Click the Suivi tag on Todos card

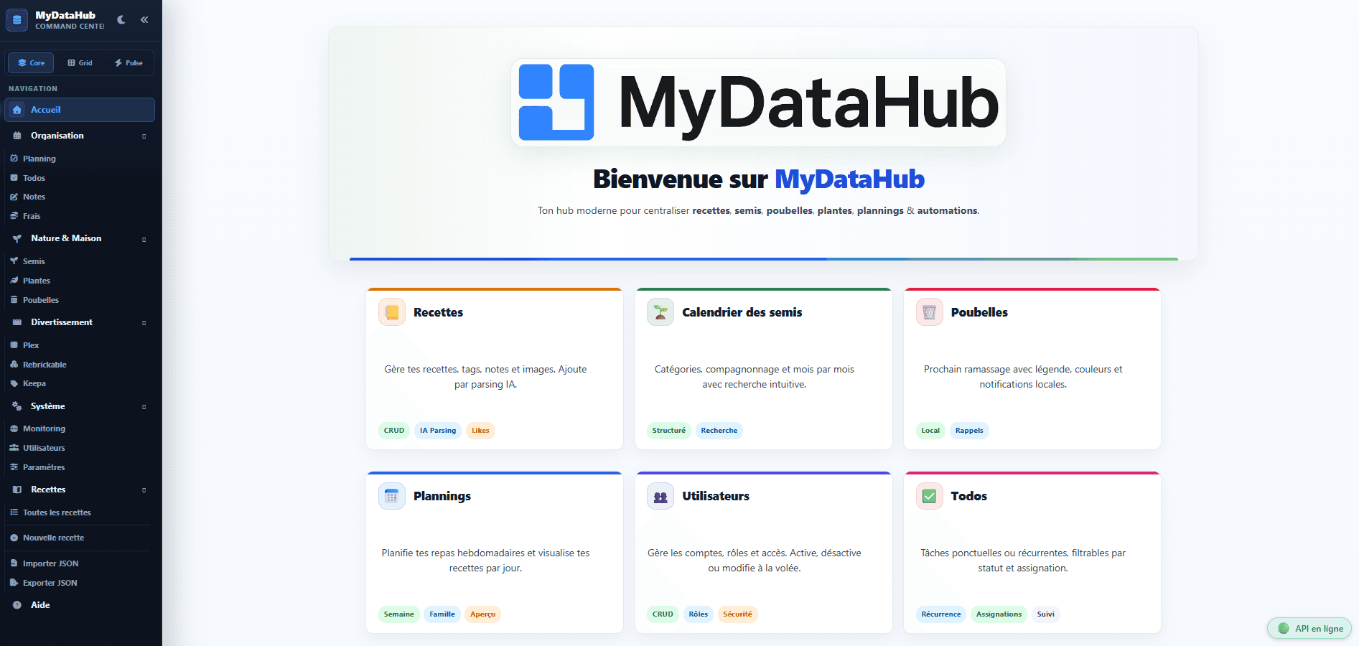pos(1046,614)
